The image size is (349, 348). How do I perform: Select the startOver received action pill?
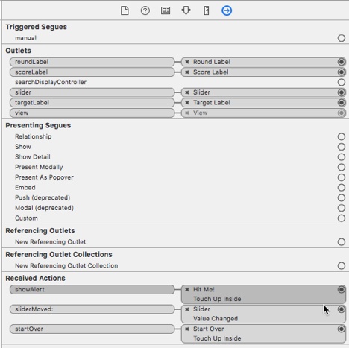(x=92, y=329)
